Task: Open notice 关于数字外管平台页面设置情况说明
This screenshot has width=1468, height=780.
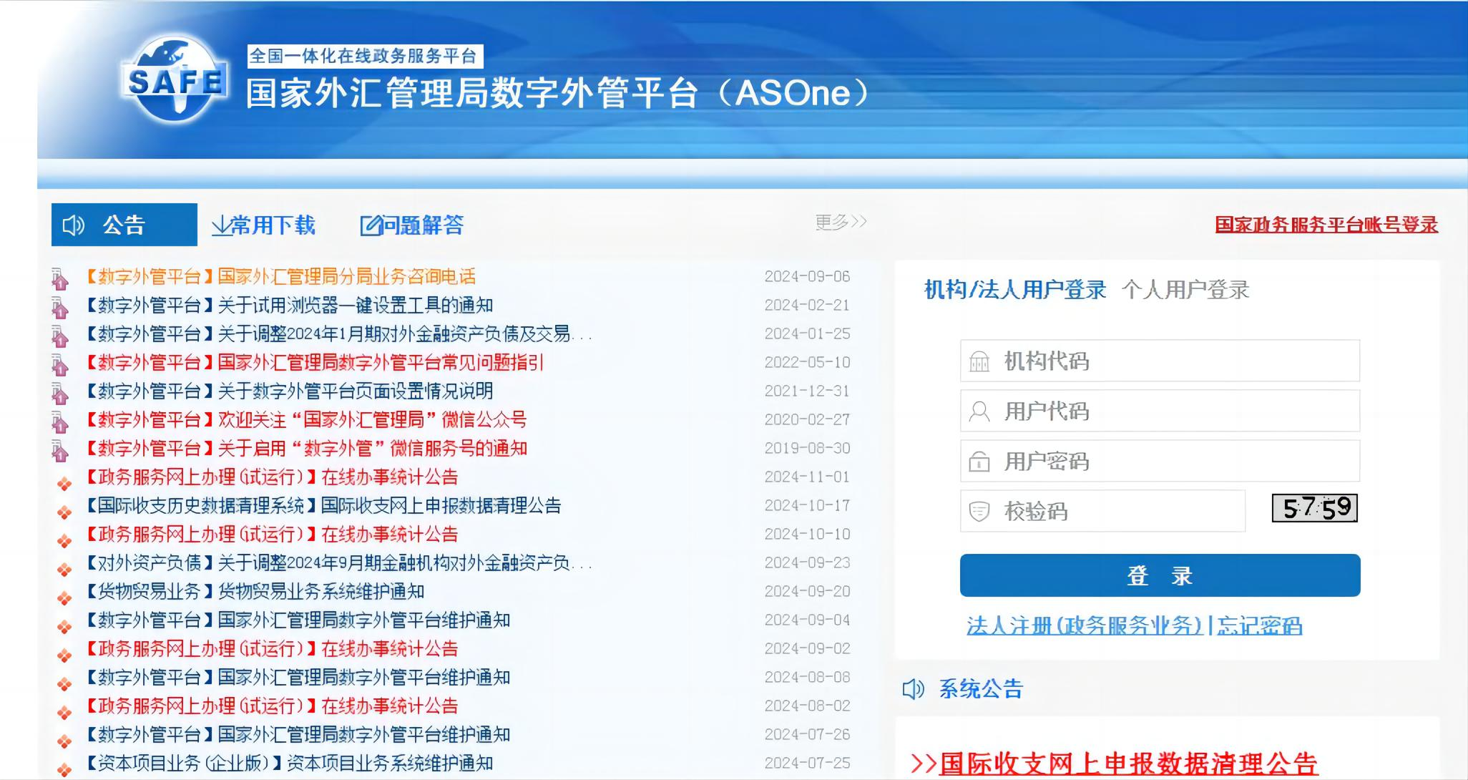Action: [x=289, y=391]
